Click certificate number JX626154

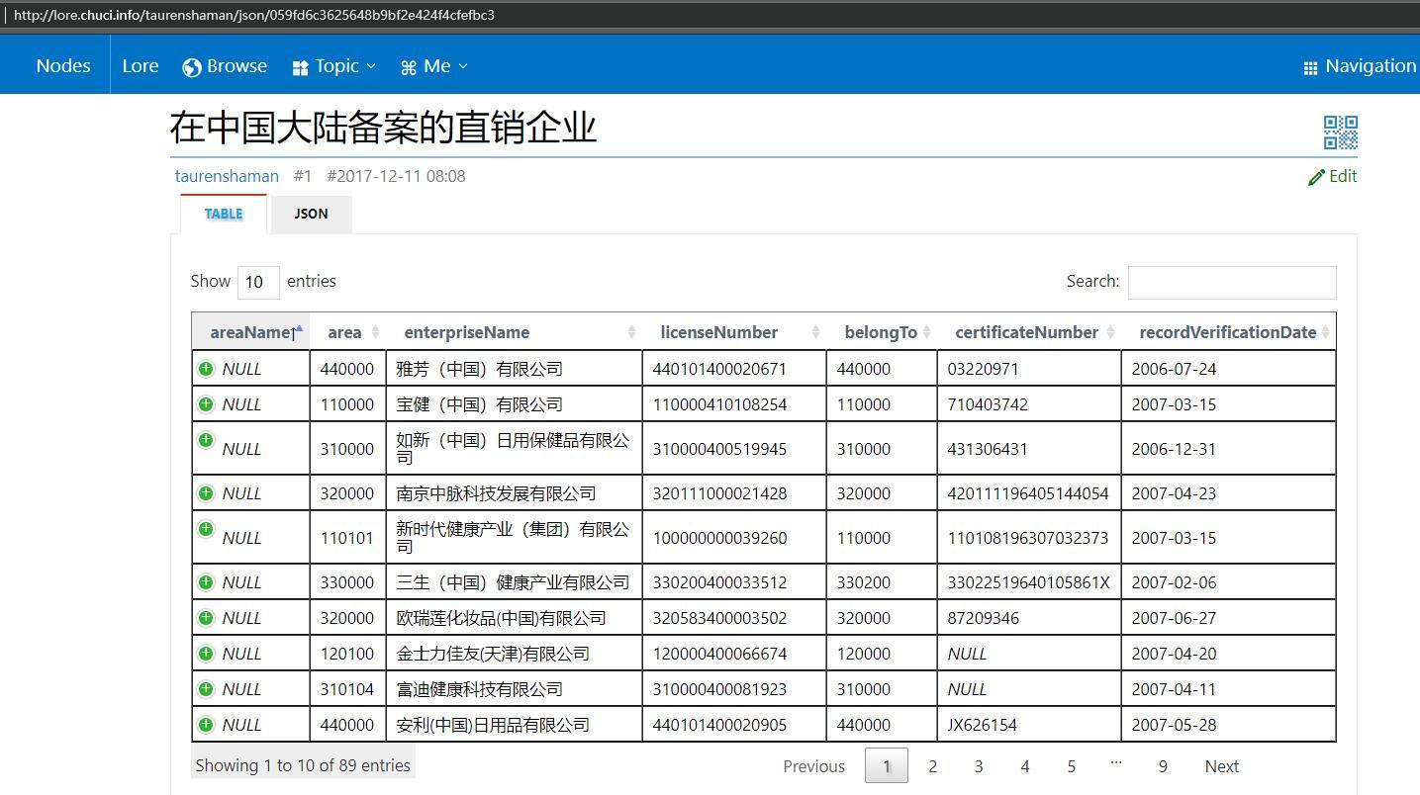[x=982, y=725]
